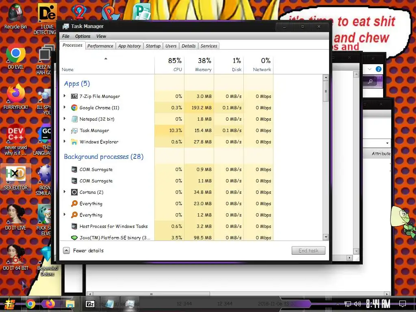Viewport: 416px width, 312px height.
Task: Click Java's 98.5 MB memory value
Action: (x=203, y=238)
